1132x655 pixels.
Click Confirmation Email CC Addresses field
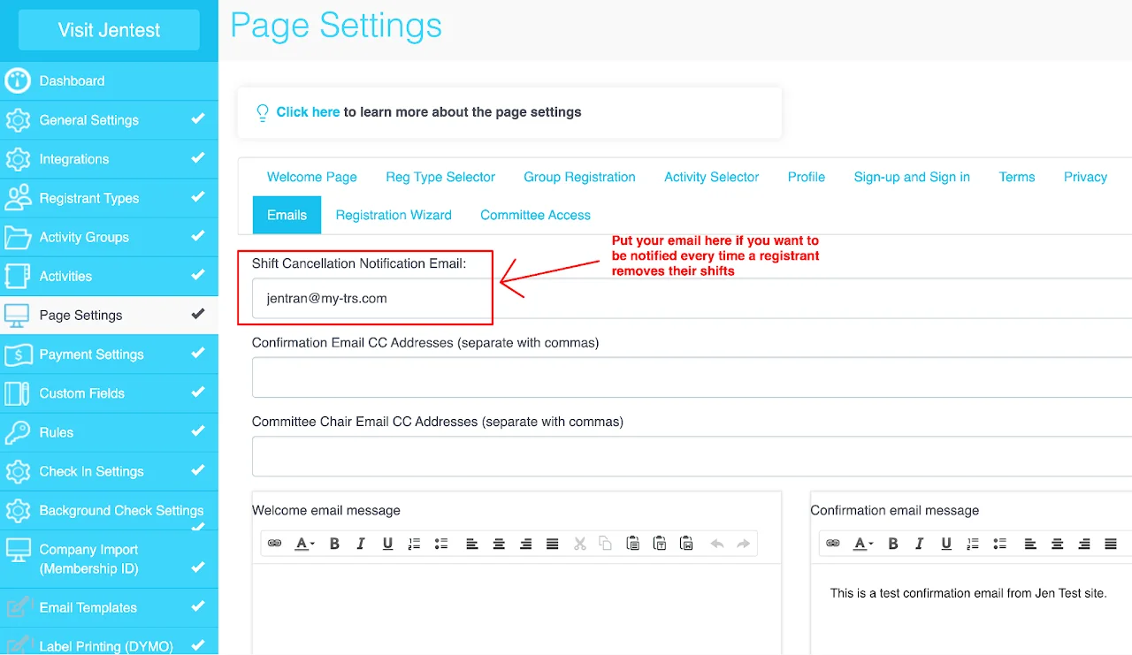pos(692,377)
